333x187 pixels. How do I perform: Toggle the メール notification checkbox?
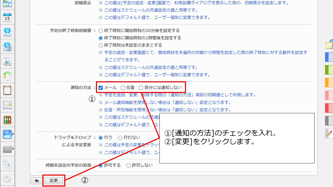pyautogui.click(x=101, y=88)
